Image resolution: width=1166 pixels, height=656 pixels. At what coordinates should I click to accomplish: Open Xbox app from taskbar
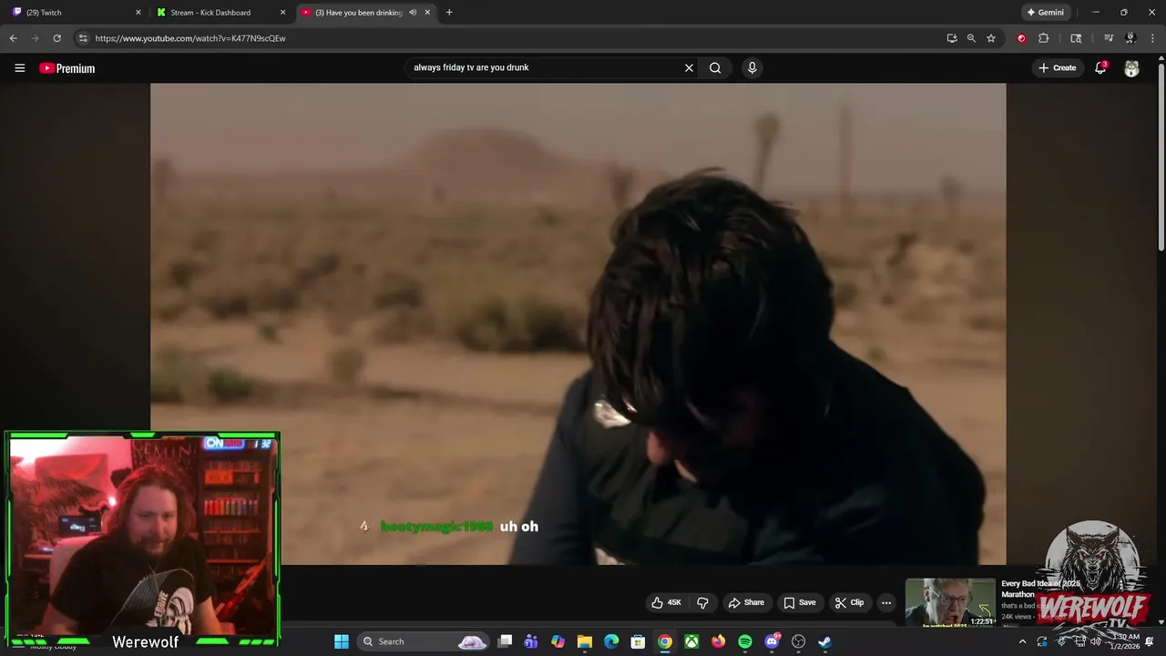[691, 641]
